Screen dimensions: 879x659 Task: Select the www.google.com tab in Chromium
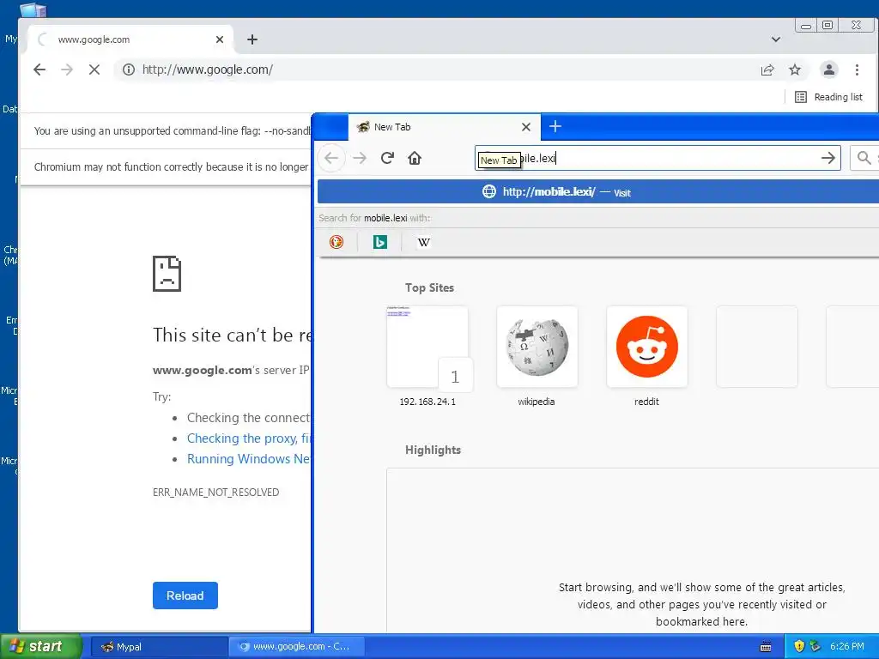coord(130,39)
